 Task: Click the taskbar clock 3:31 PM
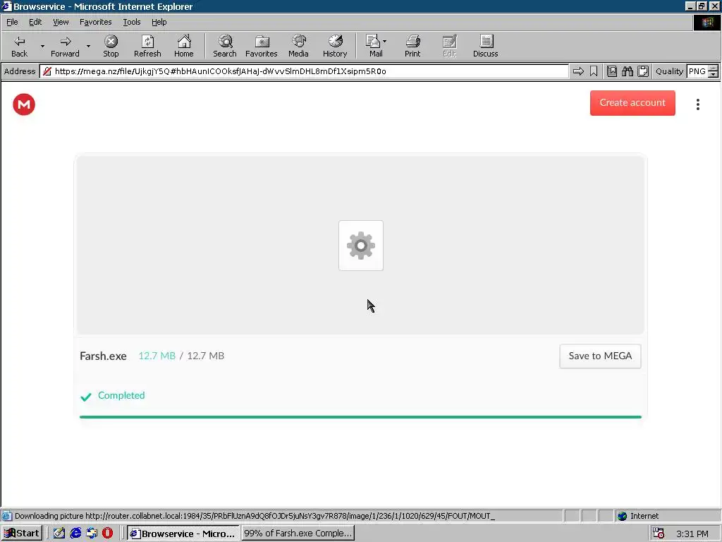click(692, 534)
